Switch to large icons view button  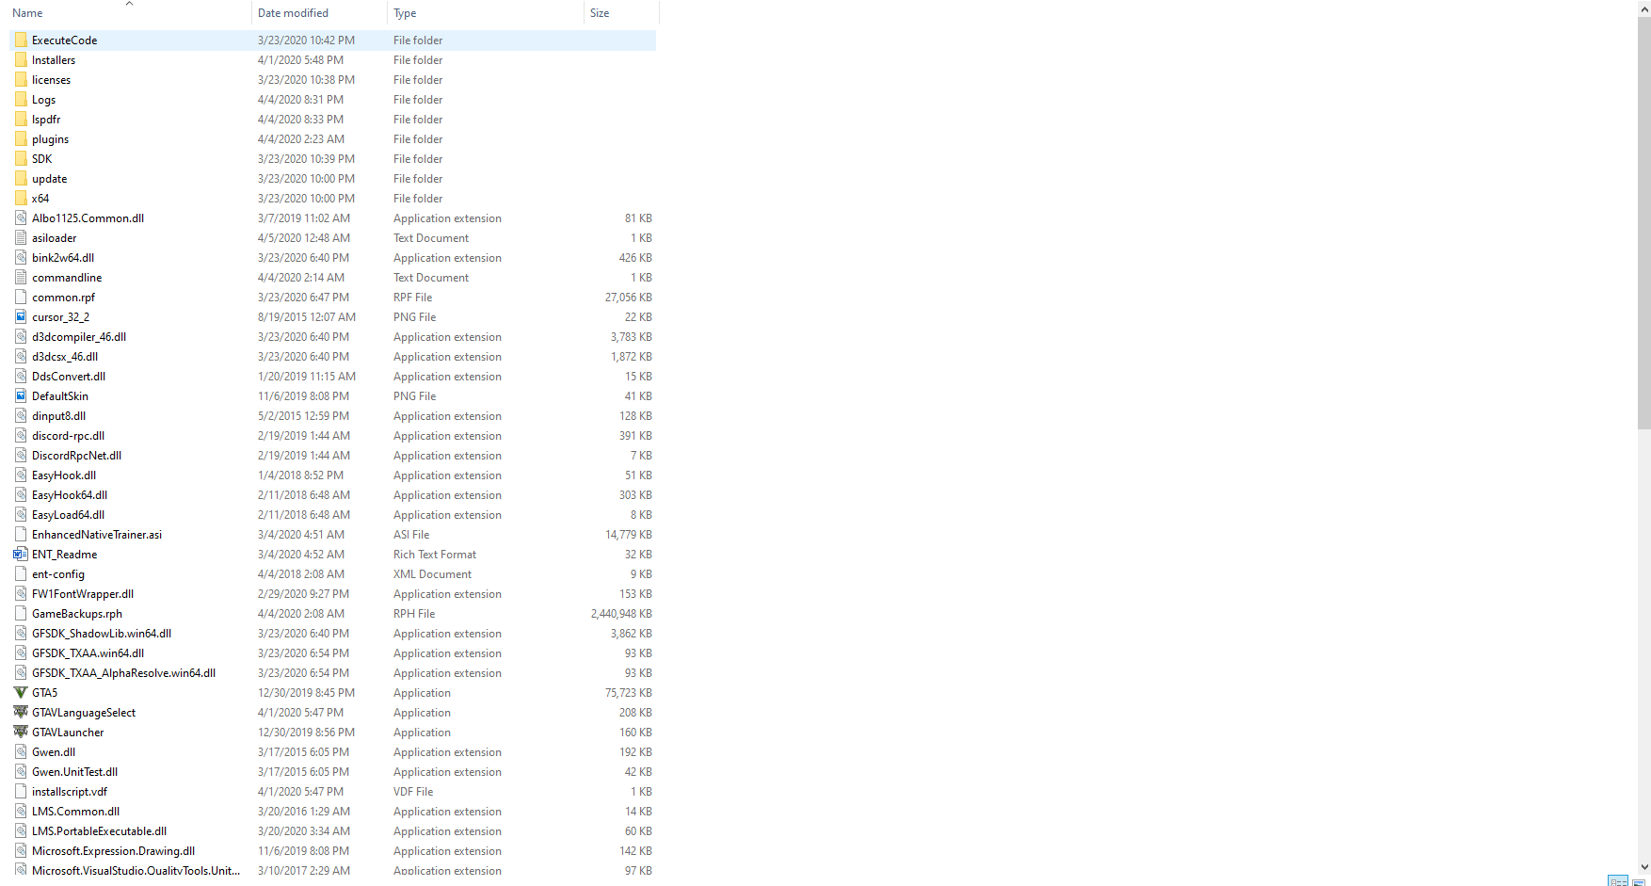tap(1639, 881)
